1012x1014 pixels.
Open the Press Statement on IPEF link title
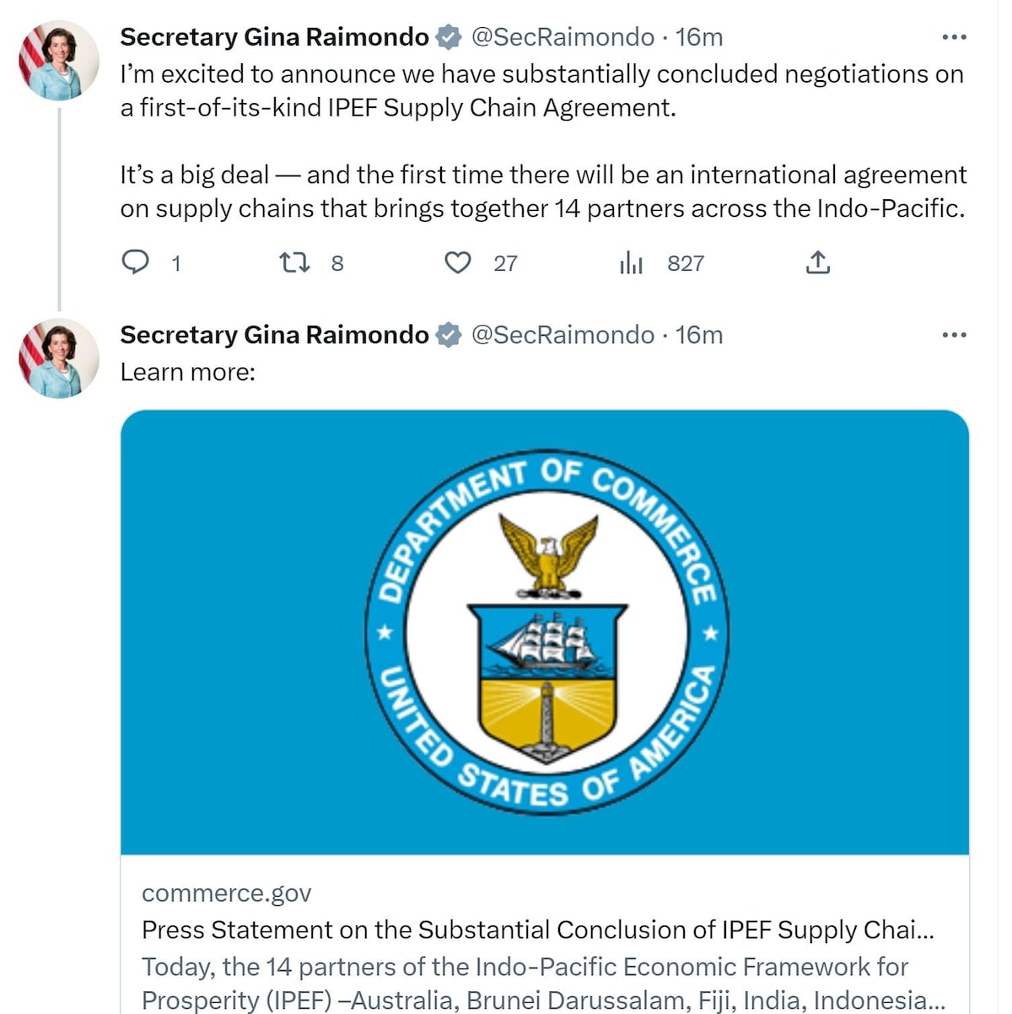coord(538,930)
